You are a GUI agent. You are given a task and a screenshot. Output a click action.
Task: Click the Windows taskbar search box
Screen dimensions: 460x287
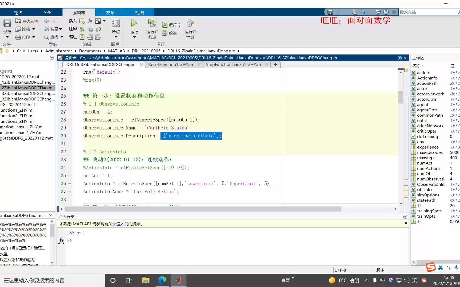click(52, 280)
